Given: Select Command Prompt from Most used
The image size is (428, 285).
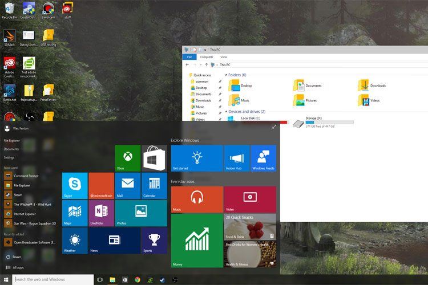Looking at the screenshot, I should 26,176.
